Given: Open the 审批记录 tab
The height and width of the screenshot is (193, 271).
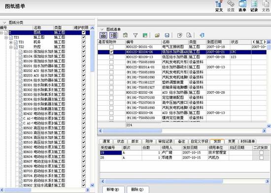Looking at the screenshot, I should pyautogui.click(x=166, y=141).
